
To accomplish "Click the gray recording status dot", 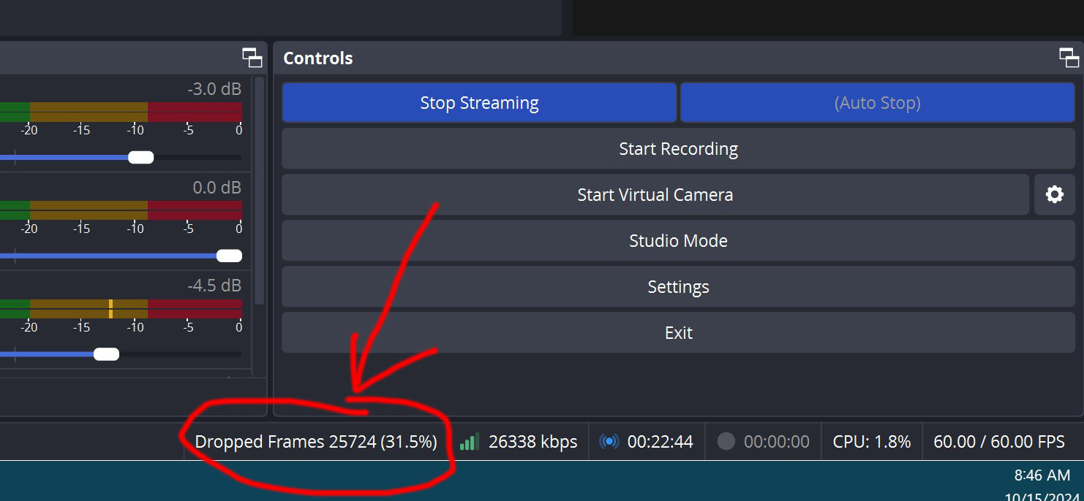I will tap(726, 441).
